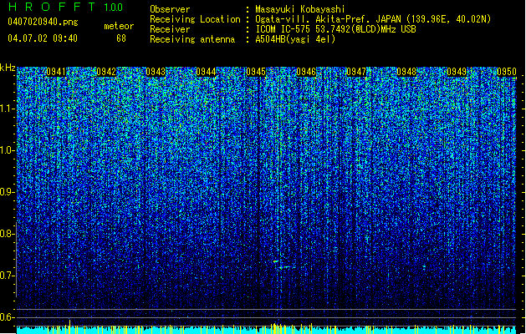Click the 0947 time marker
The image size is (526, 334).
pyautogui.click(x=356, y=72)
